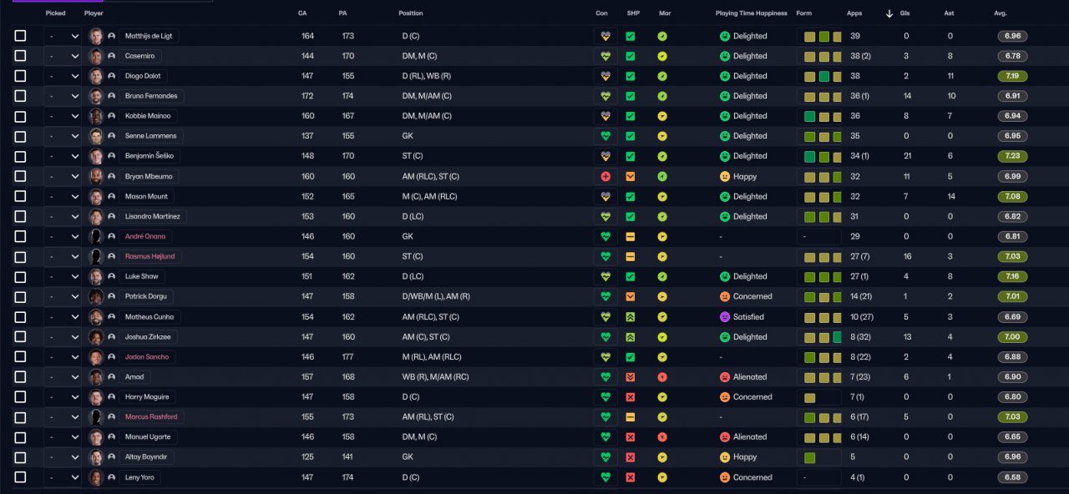1069x494 pixels.
Task: Select the checkbox next to Bruno Fernandes
Action: (20, 96)
